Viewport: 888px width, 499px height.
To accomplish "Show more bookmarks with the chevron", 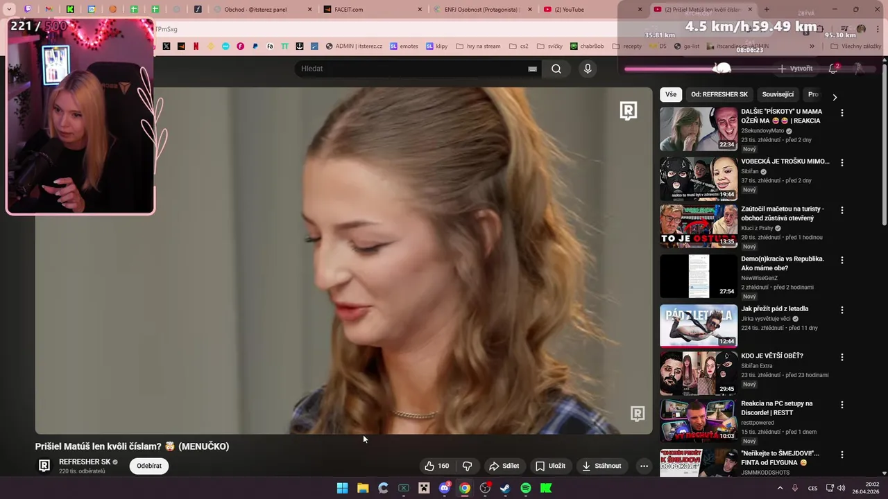I will coord(812,46).
